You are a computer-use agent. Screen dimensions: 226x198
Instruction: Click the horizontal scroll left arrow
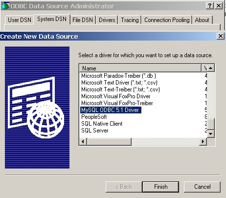coord(83,141)
